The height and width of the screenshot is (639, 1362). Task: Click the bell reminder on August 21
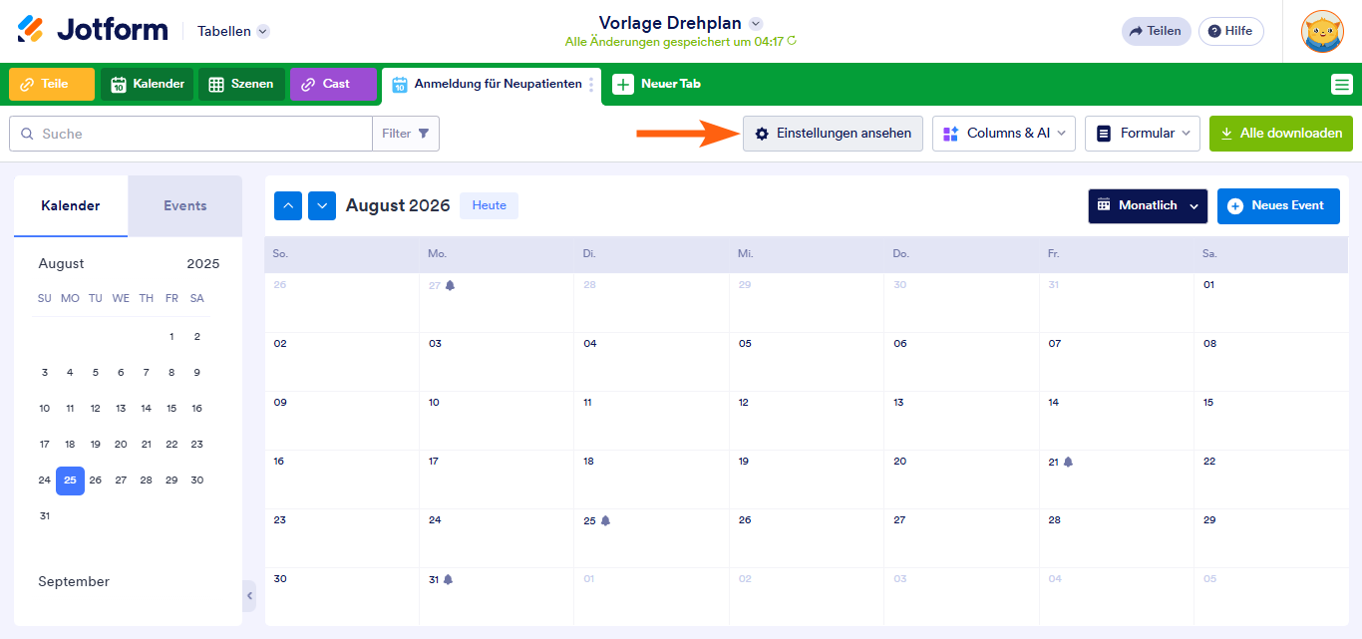point(1068,462)
